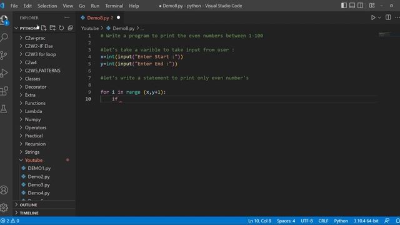Expand the Decorator folder
This screenshot has height=225, width=400.
(36, 87)
